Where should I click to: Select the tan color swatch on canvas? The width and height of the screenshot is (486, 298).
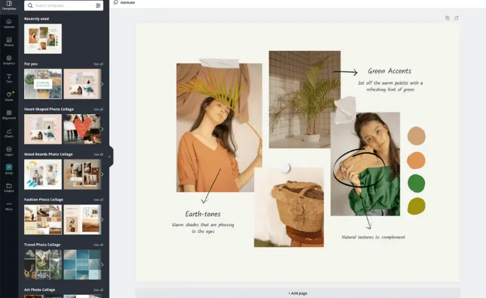click(416, 136)
